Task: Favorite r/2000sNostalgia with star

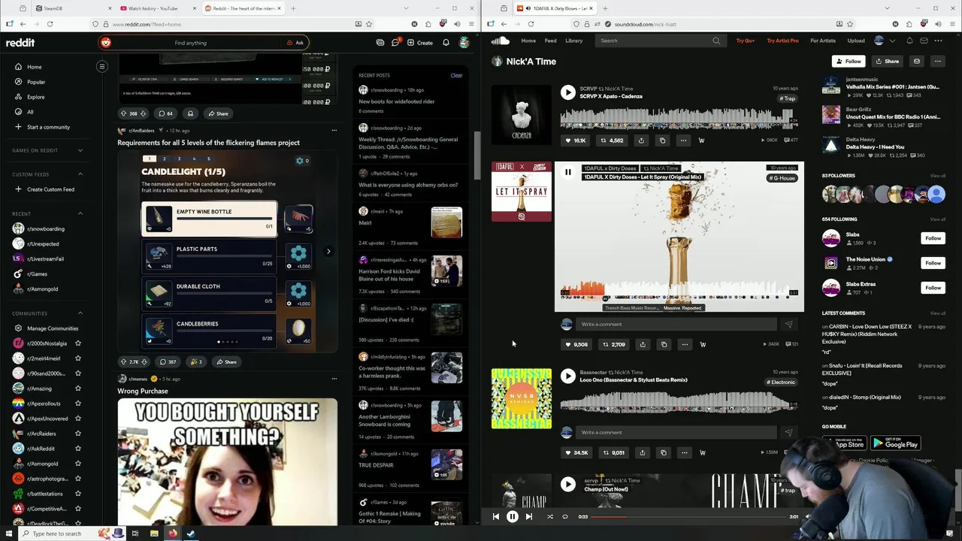Action: [78, 343]
